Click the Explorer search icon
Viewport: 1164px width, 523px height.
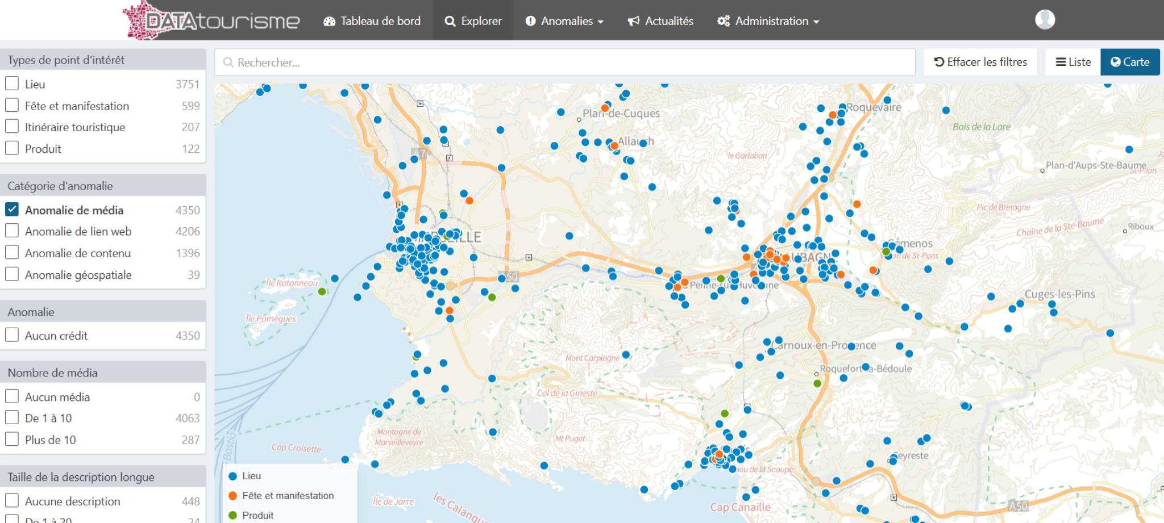pos(450,22)
